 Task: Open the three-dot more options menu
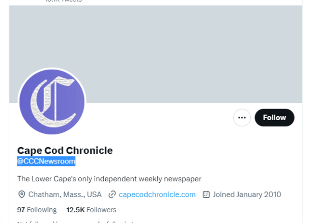pyautogui.click(x=242, y=118)
